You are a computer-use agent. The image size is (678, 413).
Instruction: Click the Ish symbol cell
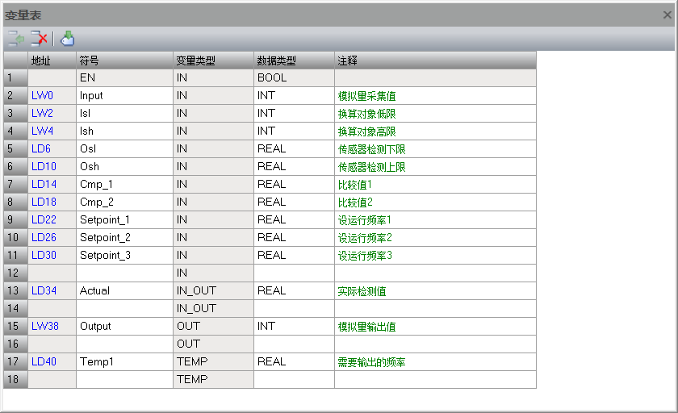(x=124, y=131)
